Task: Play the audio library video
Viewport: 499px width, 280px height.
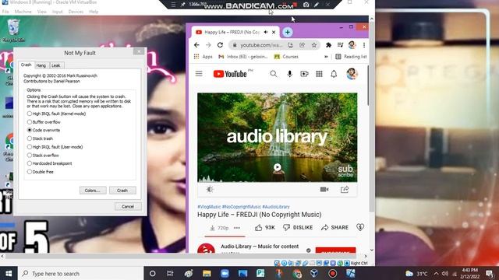Action: tap(278, 167)
